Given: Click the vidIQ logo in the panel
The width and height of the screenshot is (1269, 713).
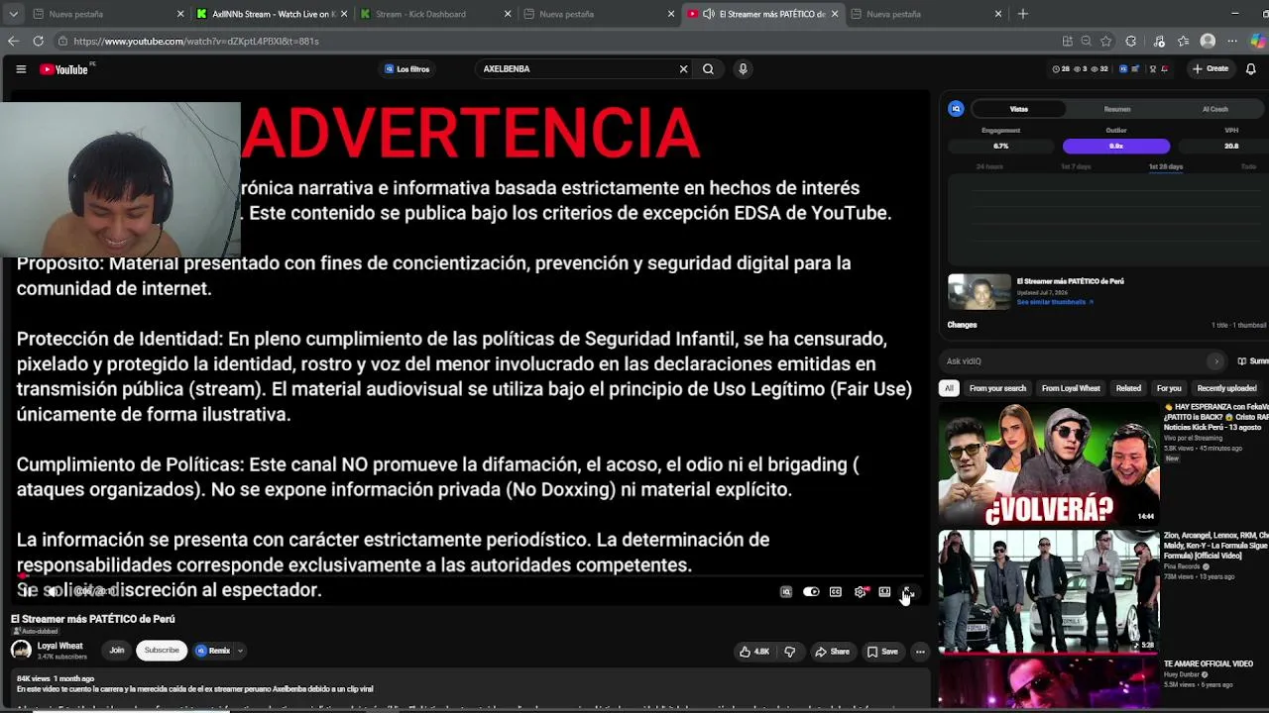Looking at the screenshot, I should (x=956, y=109).
